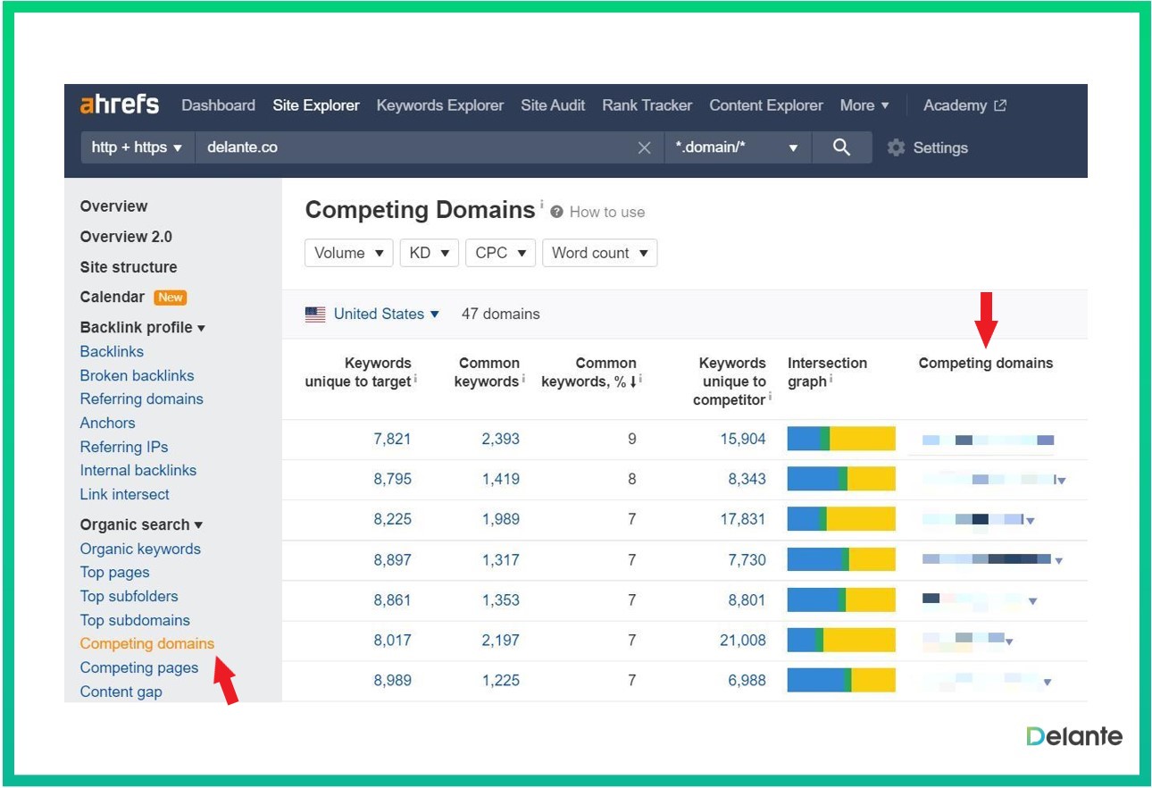Viewport: 1152px width, 788px height.
Task: Click the US flag icon
Action: click(x=315, y=314)
